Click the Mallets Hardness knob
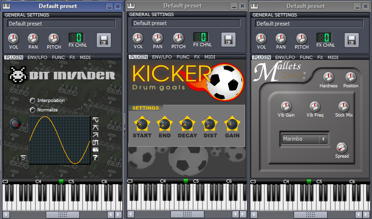This screenshot has height=219, width=372. point(329,77)
